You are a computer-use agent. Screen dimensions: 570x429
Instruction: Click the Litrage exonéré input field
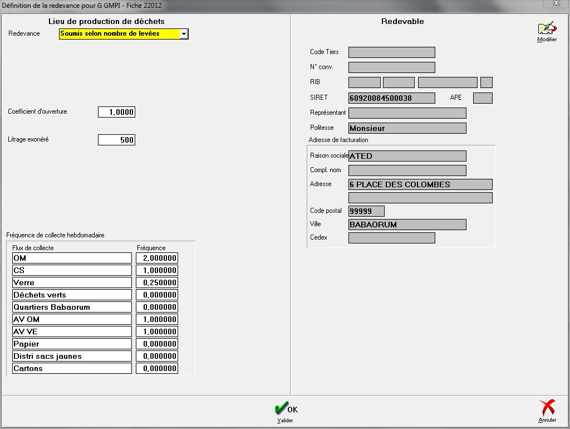[116, 140]
